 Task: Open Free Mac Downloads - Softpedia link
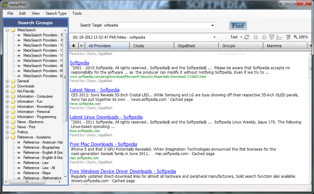tap(103, 144)
